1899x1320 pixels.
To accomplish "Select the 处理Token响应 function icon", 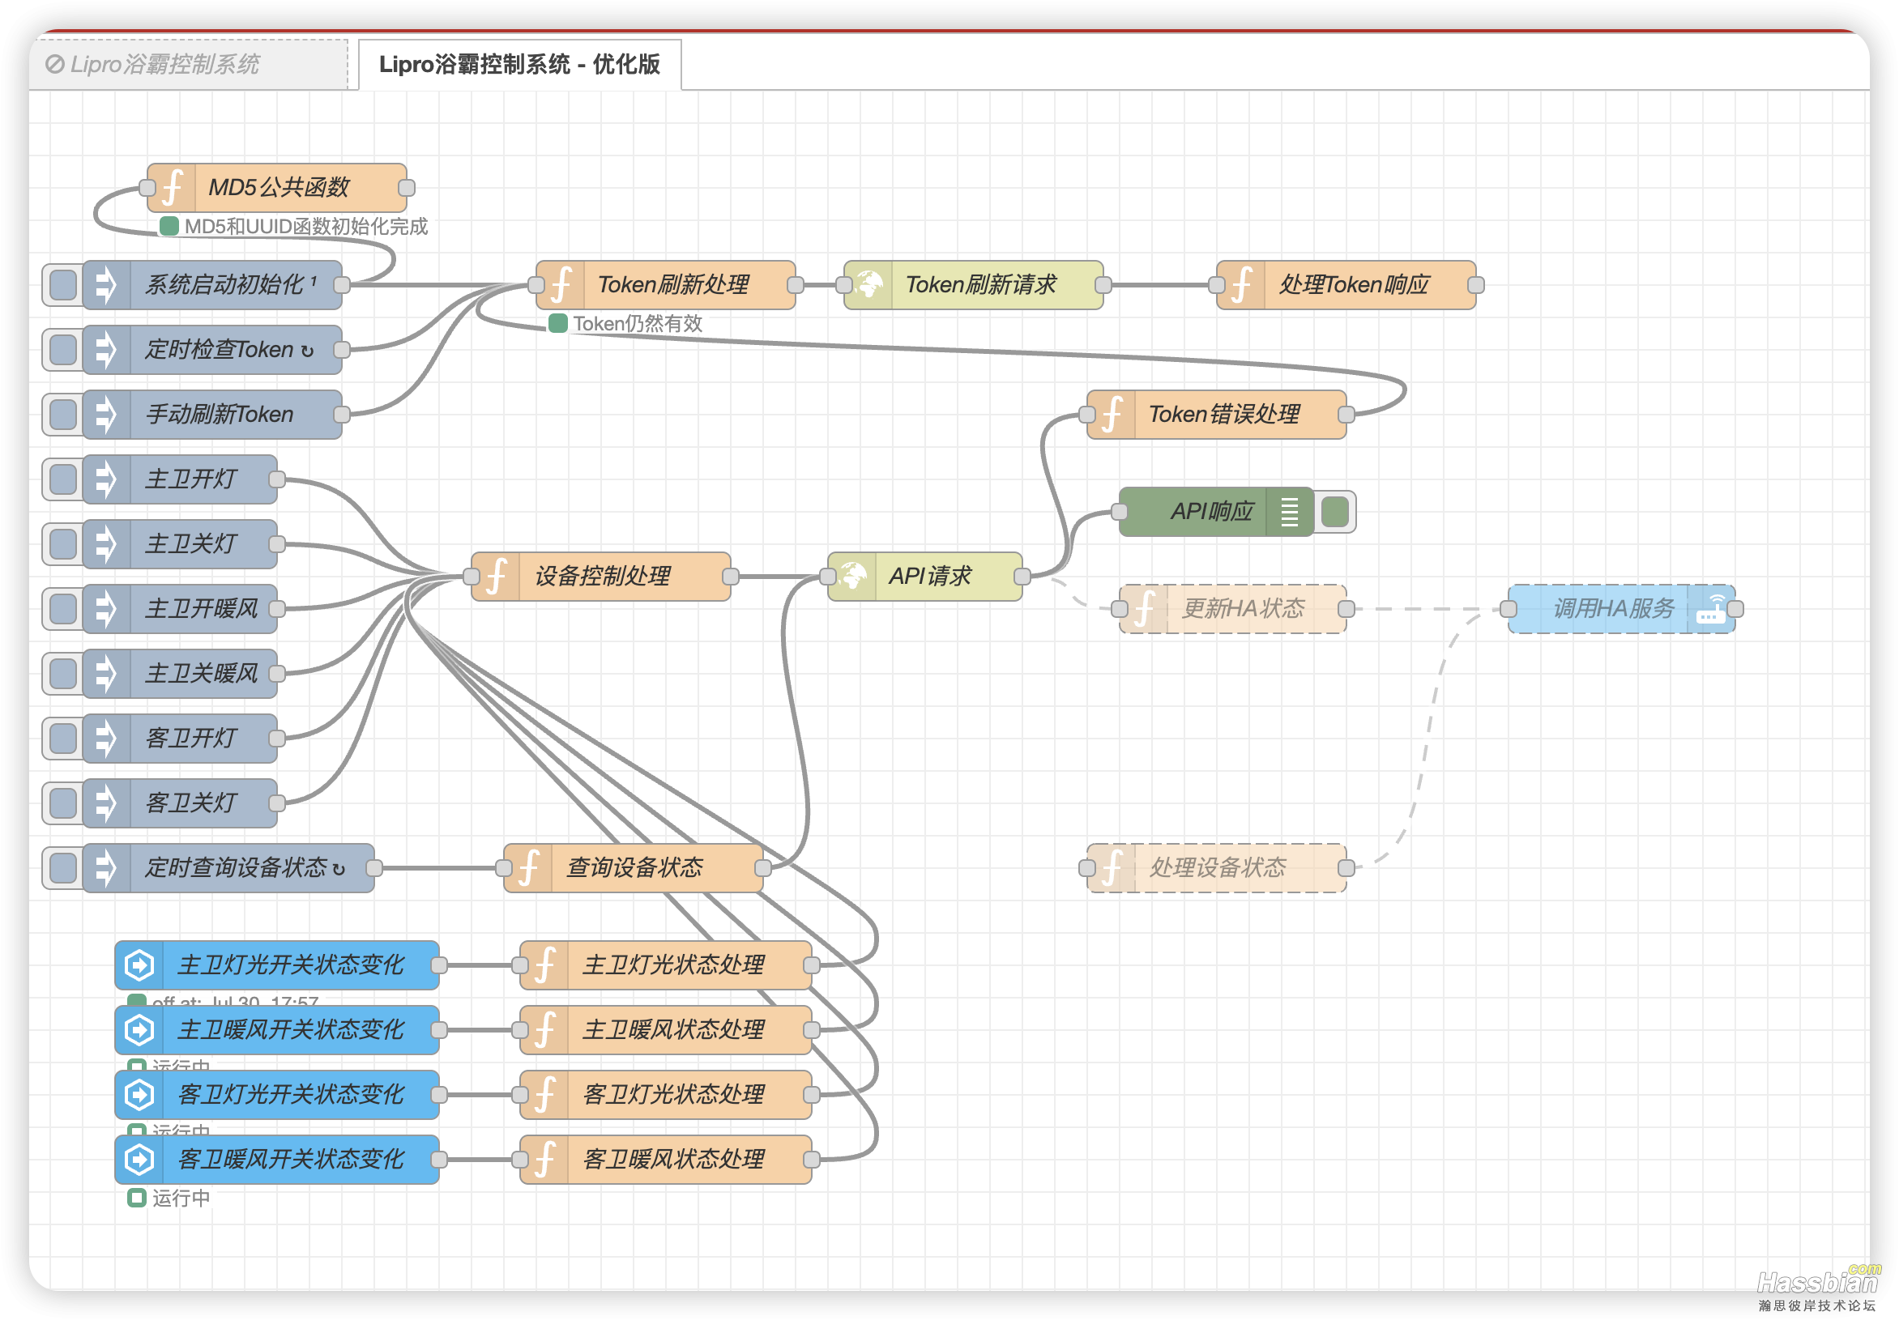I will pyautogui.click(x=1241, y=285).
